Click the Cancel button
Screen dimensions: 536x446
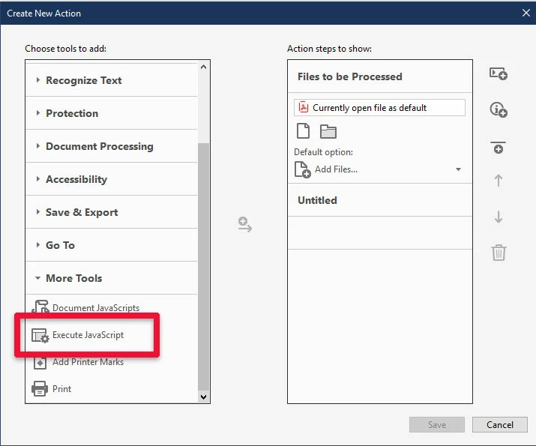click(500, 424)
